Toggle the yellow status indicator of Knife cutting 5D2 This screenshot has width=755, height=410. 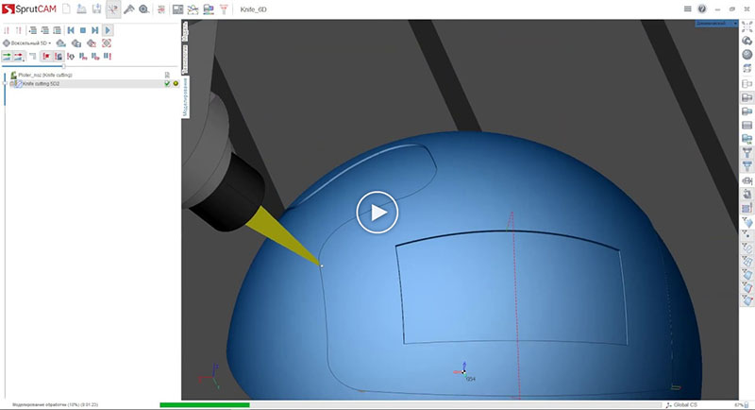point(176,83)
